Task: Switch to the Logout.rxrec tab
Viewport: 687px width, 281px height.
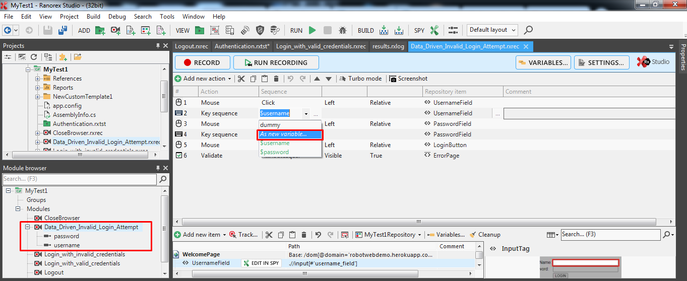Action: tap(191, 46)
